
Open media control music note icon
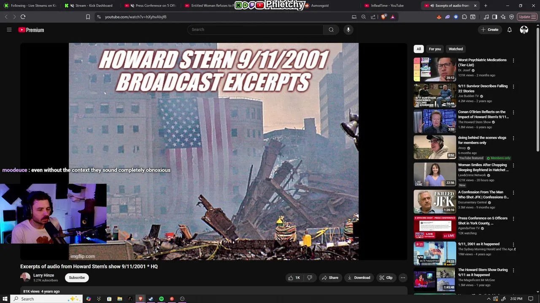tap(486, 17)
